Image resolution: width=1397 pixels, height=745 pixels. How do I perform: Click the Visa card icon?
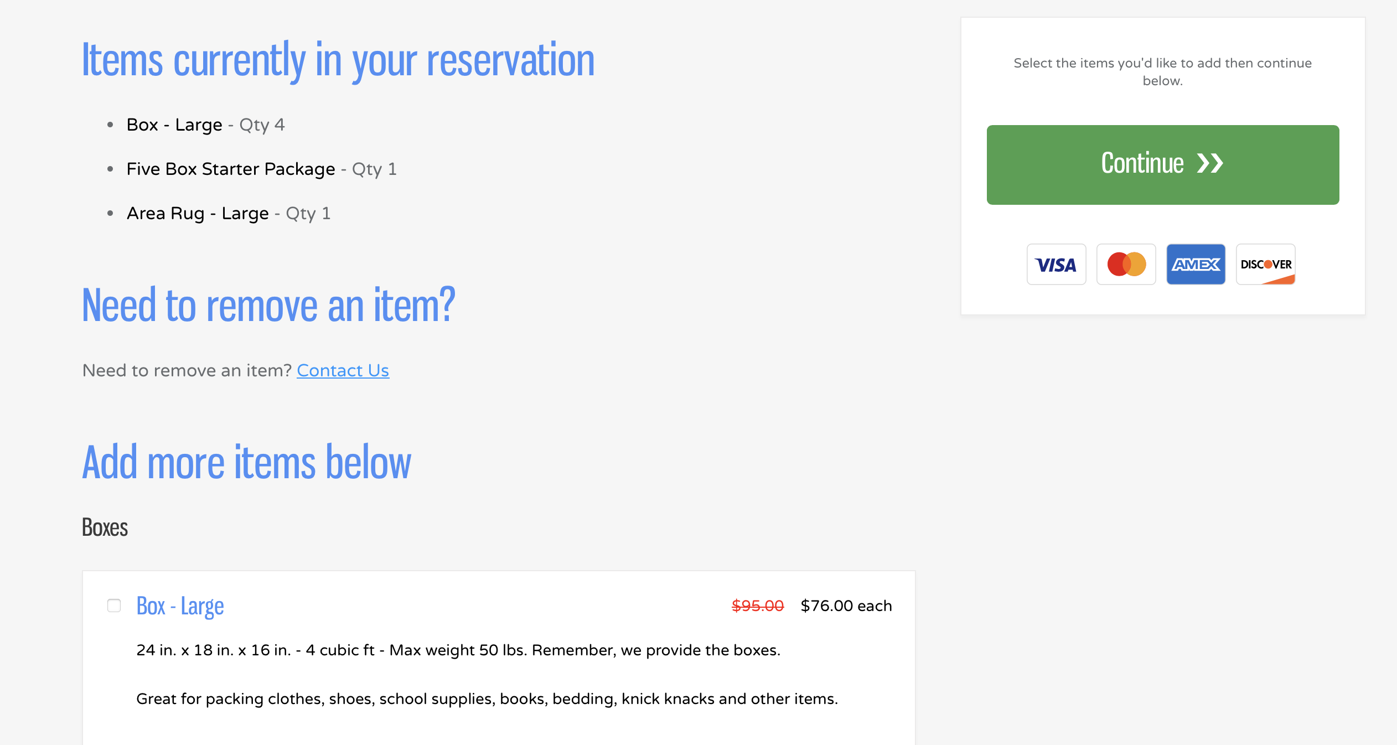[x=1056, y=264]
